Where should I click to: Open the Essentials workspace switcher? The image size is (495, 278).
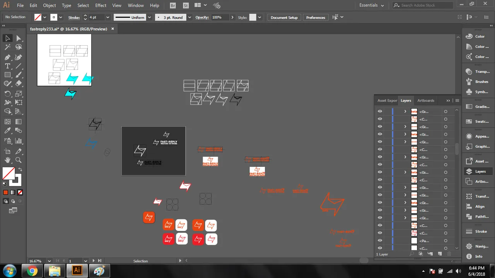pos(372,5)
